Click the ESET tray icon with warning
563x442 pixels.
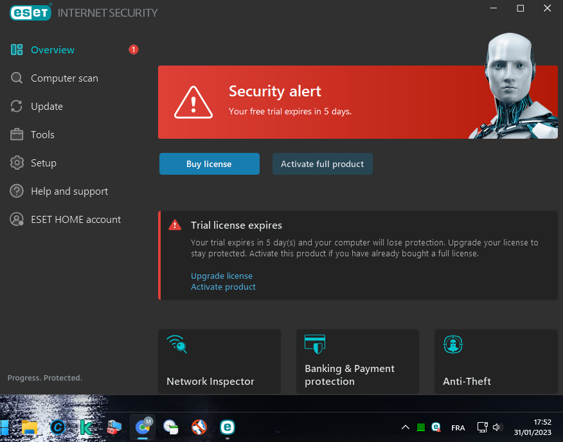[x=436, y=427]
